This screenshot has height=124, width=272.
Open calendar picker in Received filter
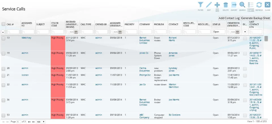76,32
